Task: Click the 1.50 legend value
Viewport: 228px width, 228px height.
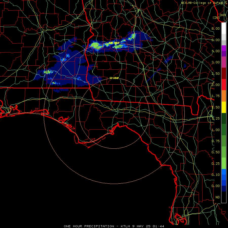Action: [x=216, y=107]
